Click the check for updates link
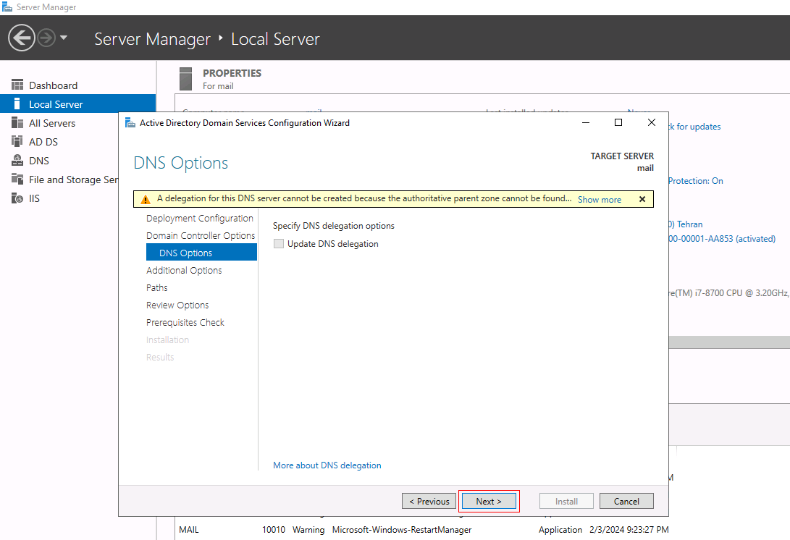Screen dimensions: 790x540 [694, 127]
